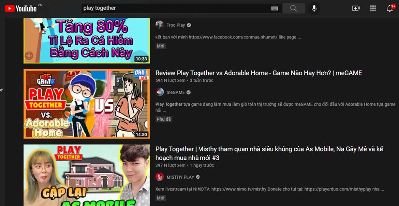
Task: Click the Misthy description mentioning NIMOTV
Action: click(269, 189)
